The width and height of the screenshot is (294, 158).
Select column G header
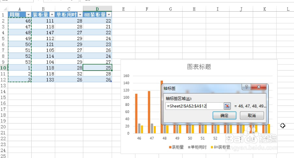click(x=171, y=9)
